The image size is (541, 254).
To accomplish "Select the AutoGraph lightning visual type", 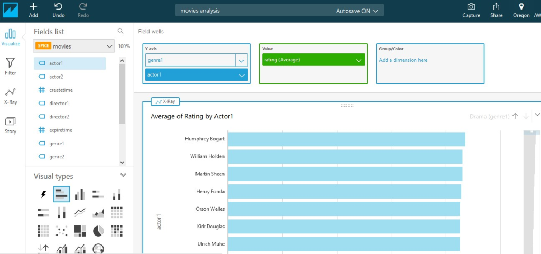I will 43,194.
